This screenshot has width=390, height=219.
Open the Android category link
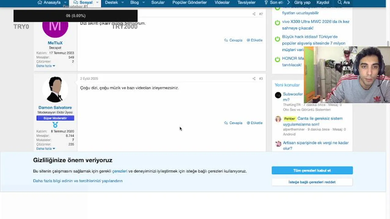[x=289, y=134]
